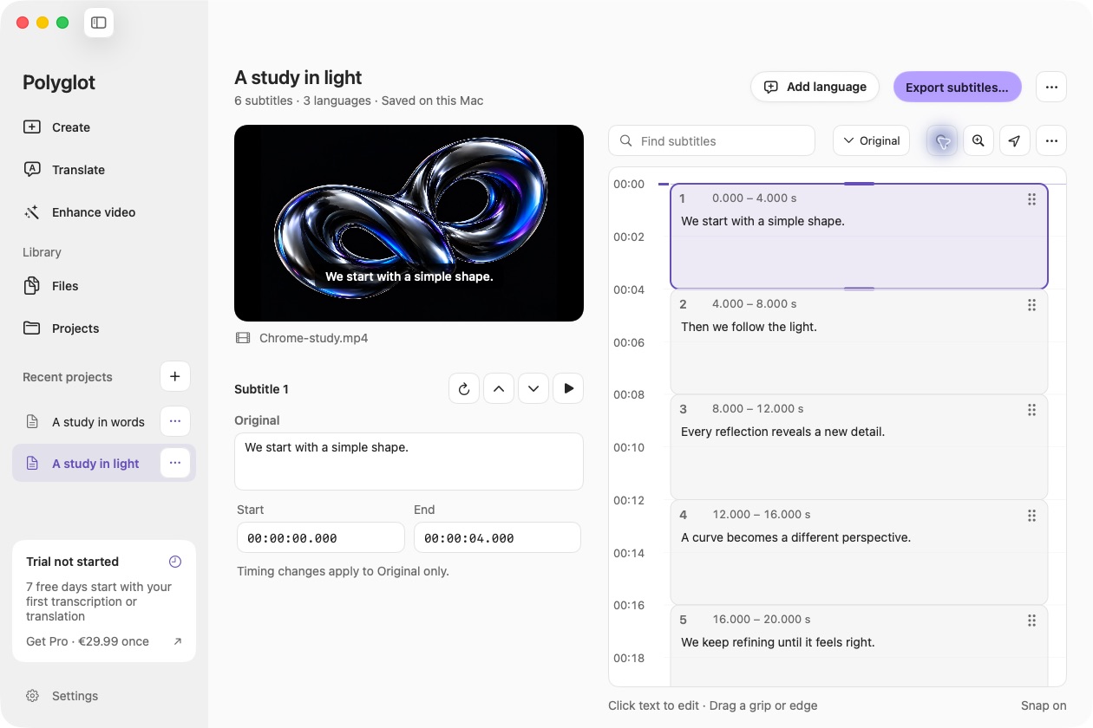
Task: Click the Trial not started heading
Action: click(x=72, y=562)
